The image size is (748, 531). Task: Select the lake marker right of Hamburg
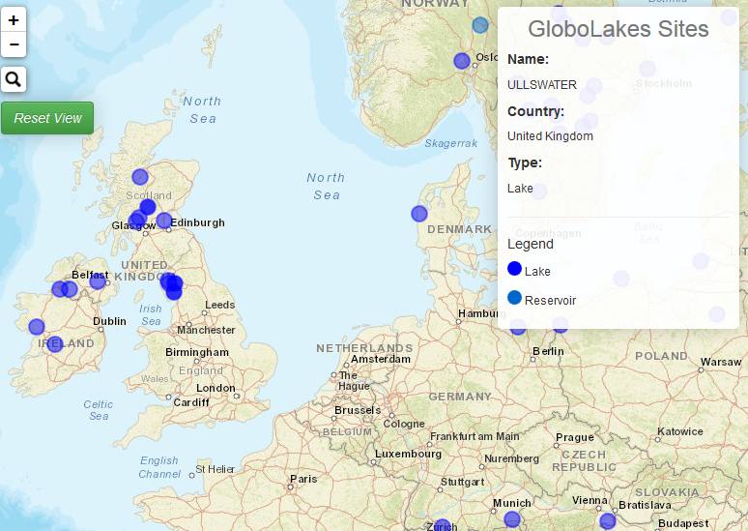point(518,327)
